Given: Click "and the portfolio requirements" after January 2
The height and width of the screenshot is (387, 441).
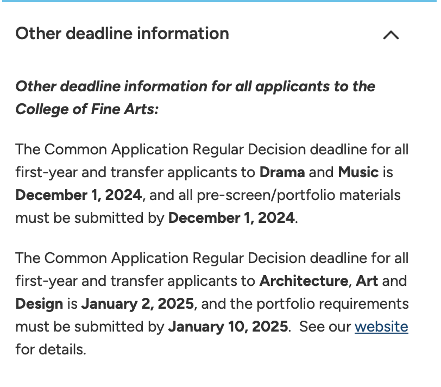Looking at the screenshot, I should pos(305,304).
